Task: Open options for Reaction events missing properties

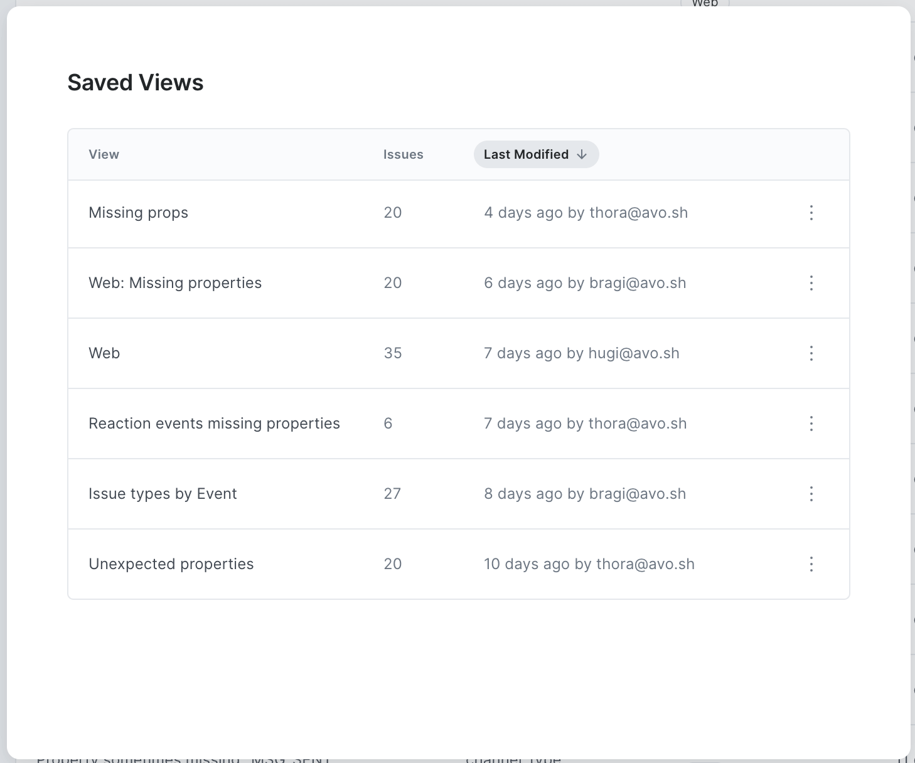Action: [x=811, y=424]
